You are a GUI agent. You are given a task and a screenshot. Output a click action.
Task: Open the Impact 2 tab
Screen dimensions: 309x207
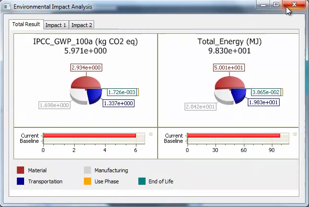[x=82, y=25]
